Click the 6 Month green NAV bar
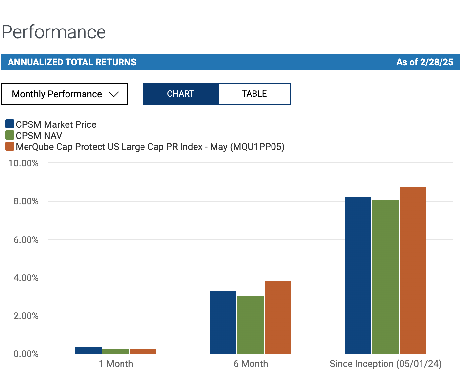 click(x=251, y=325)
